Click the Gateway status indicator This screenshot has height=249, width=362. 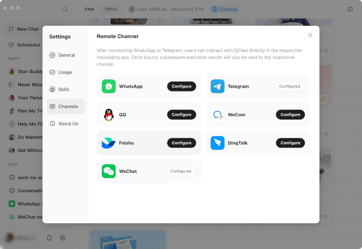(x=225, y=9)
